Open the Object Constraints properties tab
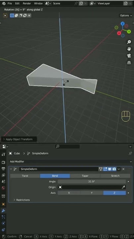The image size is (134, 239). pyautogui.click(x=3, y=230)
